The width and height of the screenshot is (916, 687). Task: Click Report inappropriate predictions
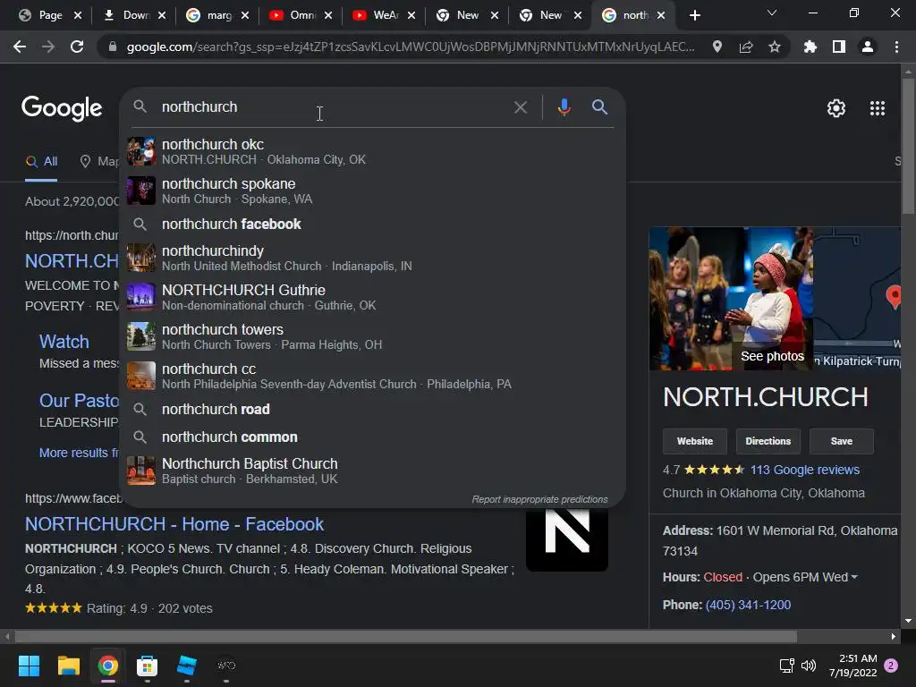pyautogui.click(x=539, y=499)
